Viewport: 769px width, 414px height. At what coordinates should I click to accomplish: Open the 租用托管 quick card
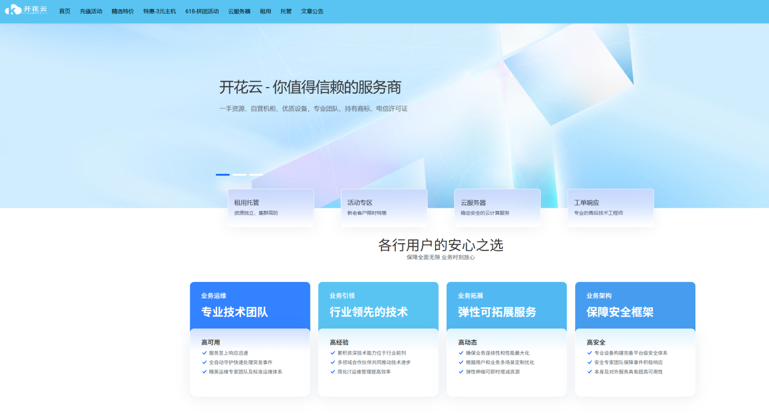click(x=271, y=208)
